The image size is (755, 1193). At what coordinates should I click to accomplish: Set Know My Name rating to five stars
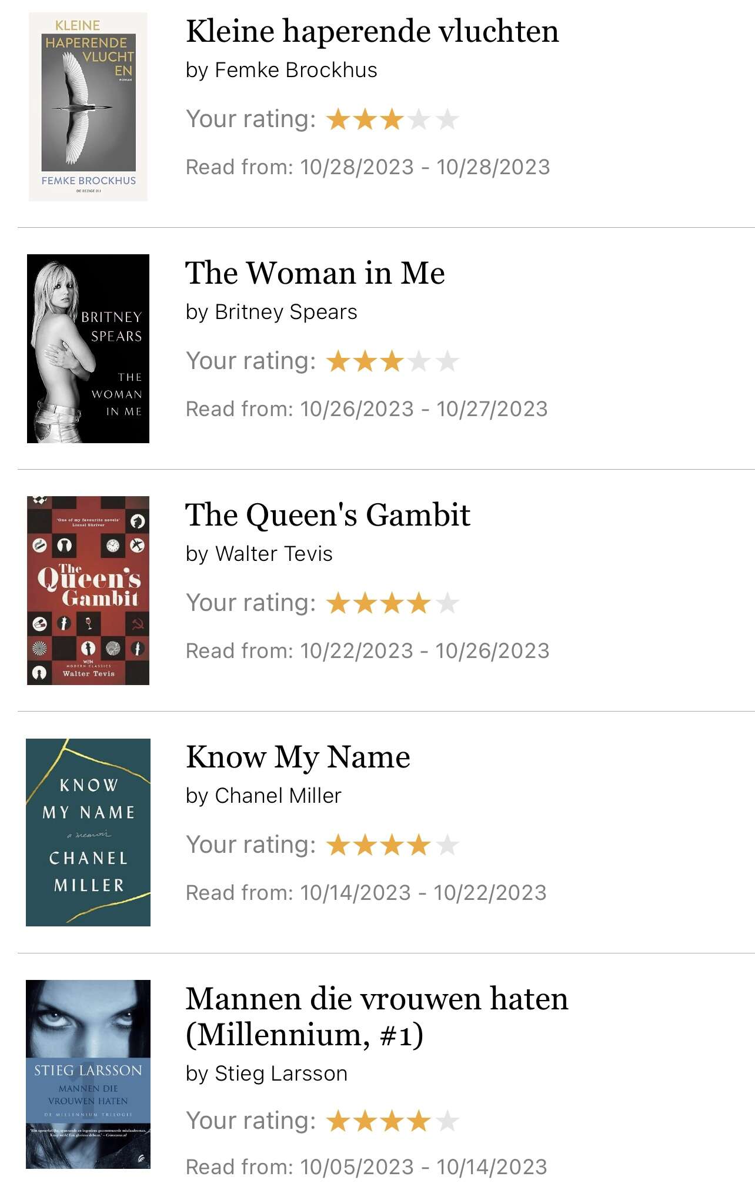(x=447, y=845)
